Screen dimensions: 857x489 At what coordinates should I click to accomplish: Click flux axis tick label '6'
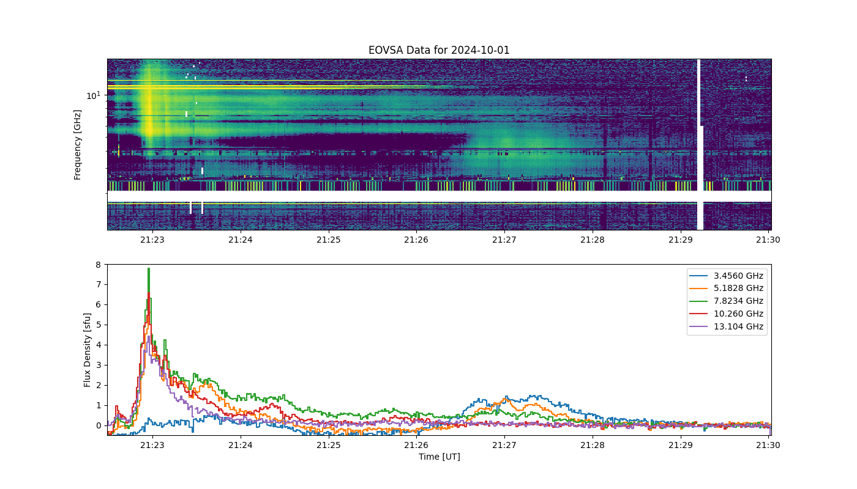98,305
